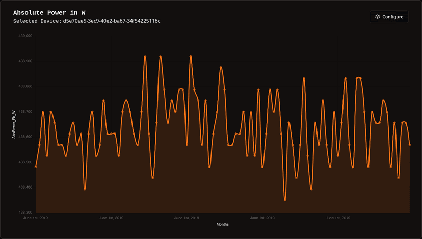422x239 pixels.
Task: Click the gear icon inside Configure button
Action: click(x=377, y=17)
